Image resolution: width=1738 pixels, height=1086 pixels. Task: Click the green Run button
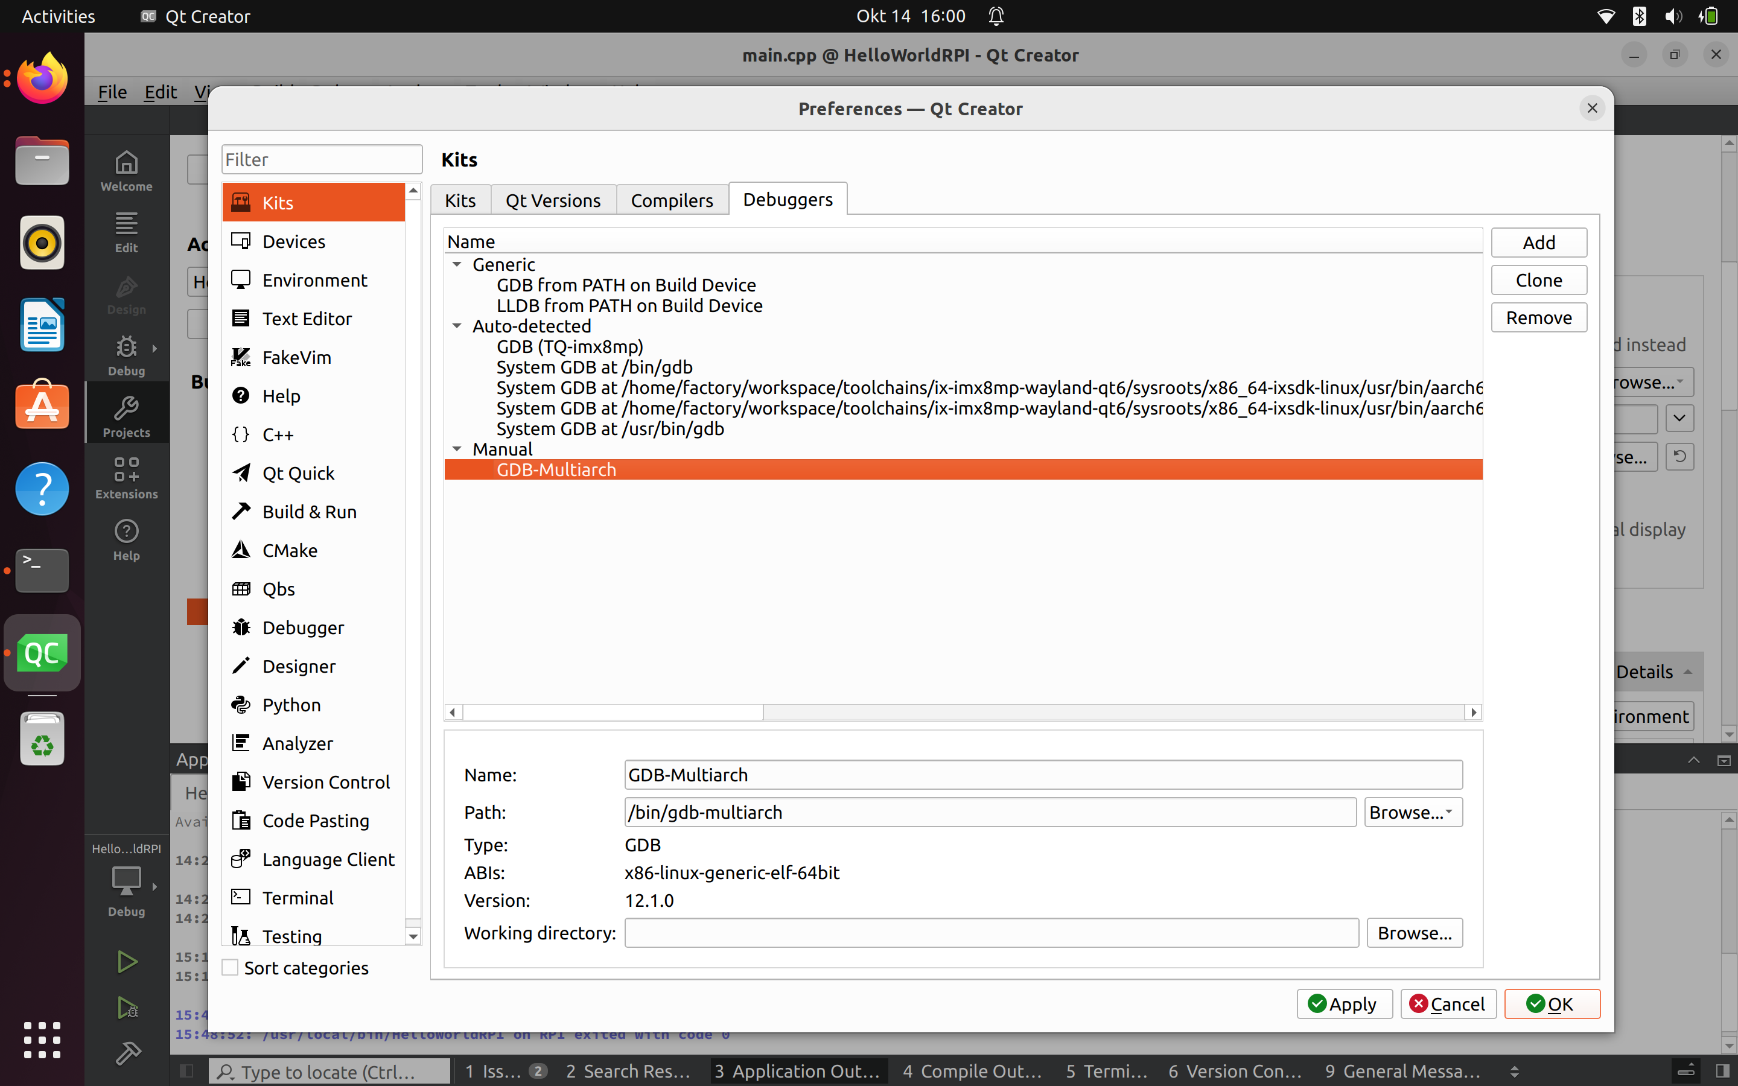coord(127,962)
